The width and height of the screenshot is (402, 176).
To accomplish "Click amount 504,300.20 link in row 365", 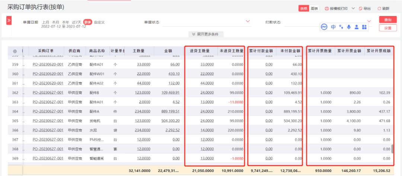I will coord(170,121).
